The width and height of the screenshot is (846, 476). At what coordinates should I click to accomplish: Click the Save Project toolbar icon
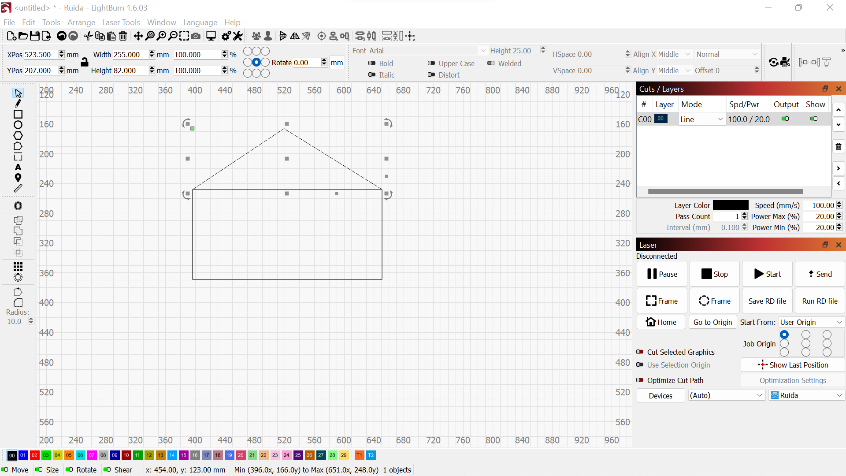tap(35, 36)
